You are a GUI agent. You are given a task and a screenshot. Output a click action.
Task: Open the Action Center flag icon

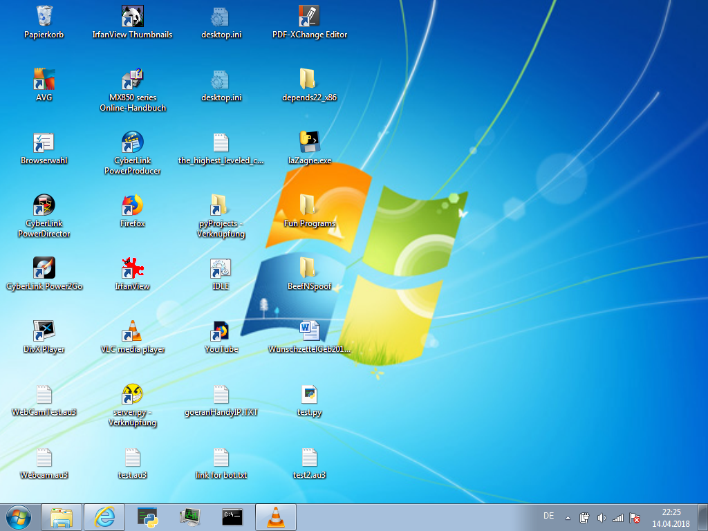(x=635, y=518)
